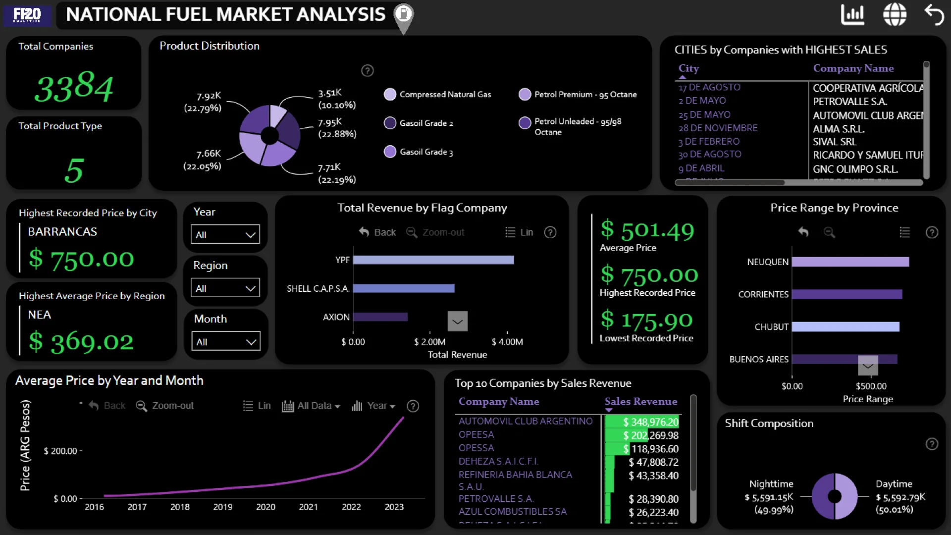Select city row 17 DE AGOSTO
The width and height of the screenshot is (951, 535).
[709, 87]
